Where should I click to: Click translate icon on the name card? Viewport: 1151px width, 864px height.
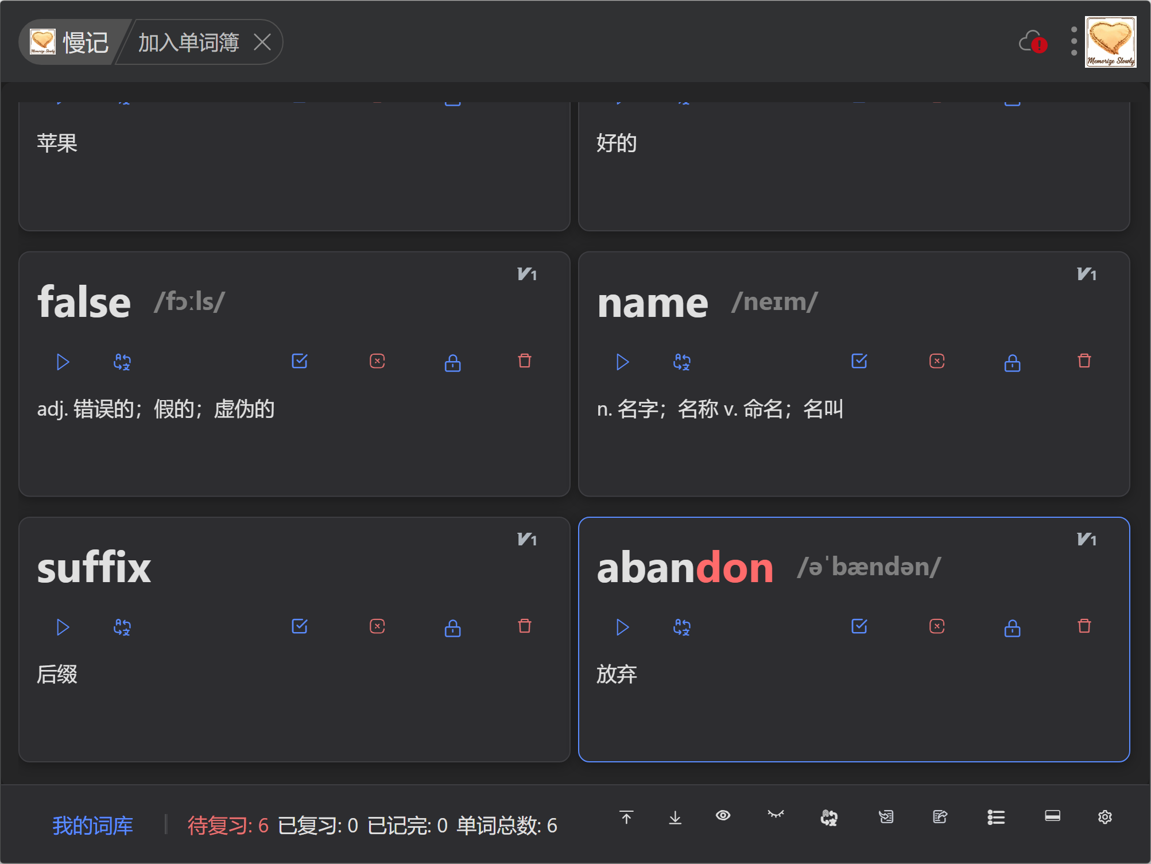pos(682,362)
